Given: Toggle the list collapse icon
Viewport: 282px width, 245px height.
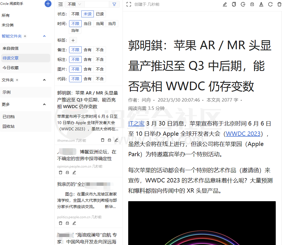Looking at the screenshot, I should pyautogui.click(x=61, y=4).
